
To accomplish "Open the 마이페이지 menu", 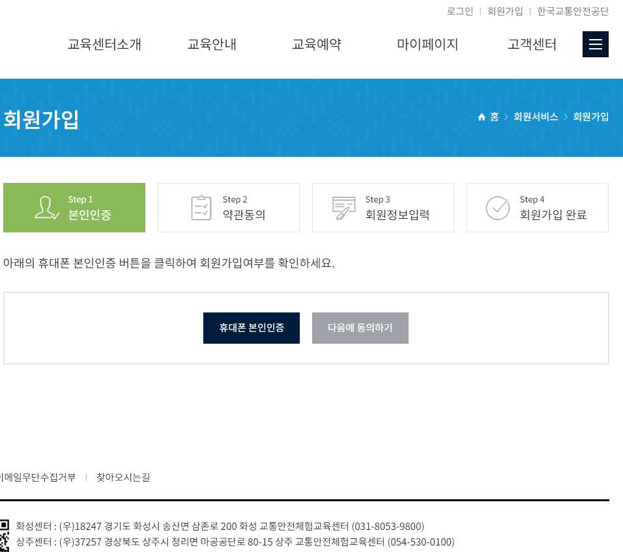I will [x=427, y=44].
